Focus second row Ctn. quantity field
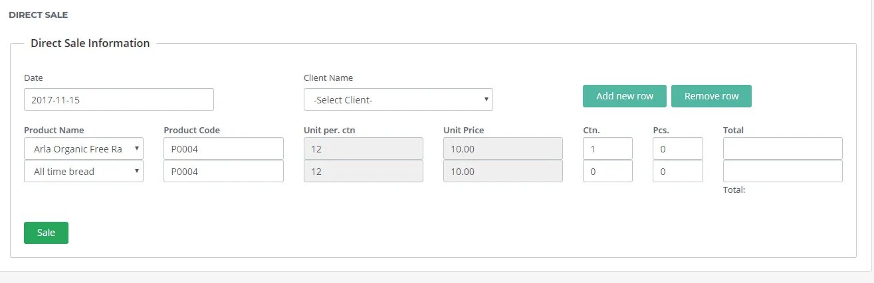Screen dimensions: 874x283 [x=607, y=171]
